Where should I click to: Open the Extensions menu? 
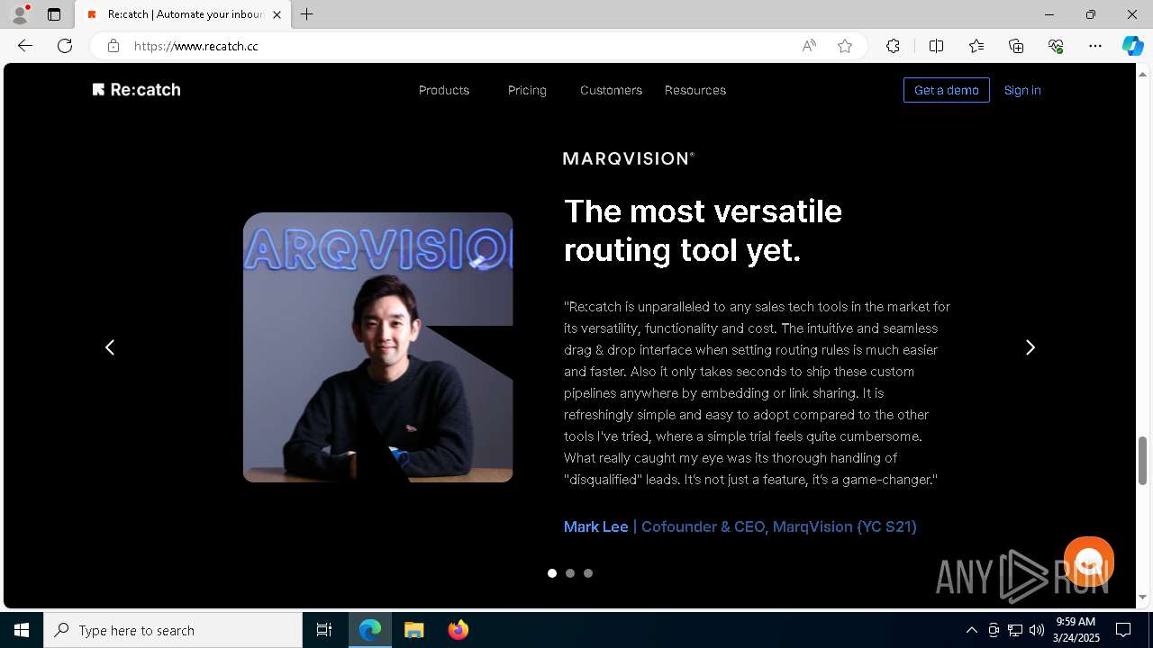893,46
